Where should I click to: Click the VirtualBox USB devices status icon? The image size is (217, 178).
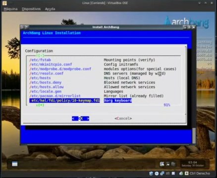(x=167, y=174)
